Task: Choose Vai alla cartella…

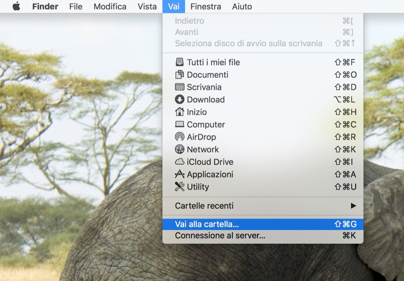Action: tap(207, 224)
